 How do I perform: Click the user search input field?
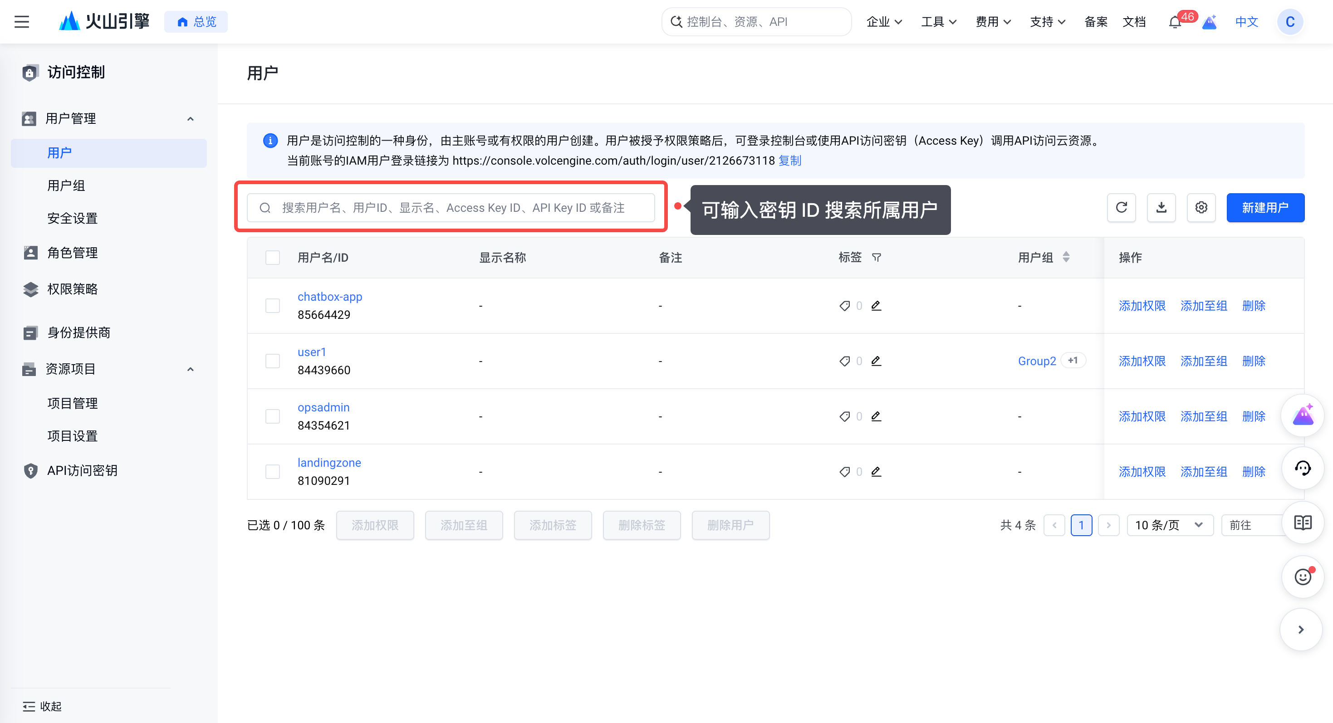coord(451,208)
